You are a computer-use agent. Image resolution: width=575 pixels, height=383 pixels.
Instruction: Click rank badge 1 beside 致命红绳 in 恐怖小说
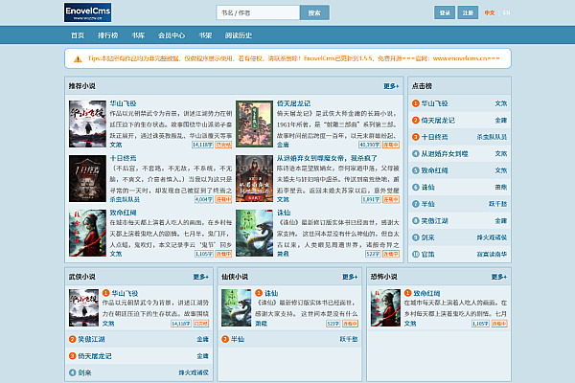pos(408,293)
